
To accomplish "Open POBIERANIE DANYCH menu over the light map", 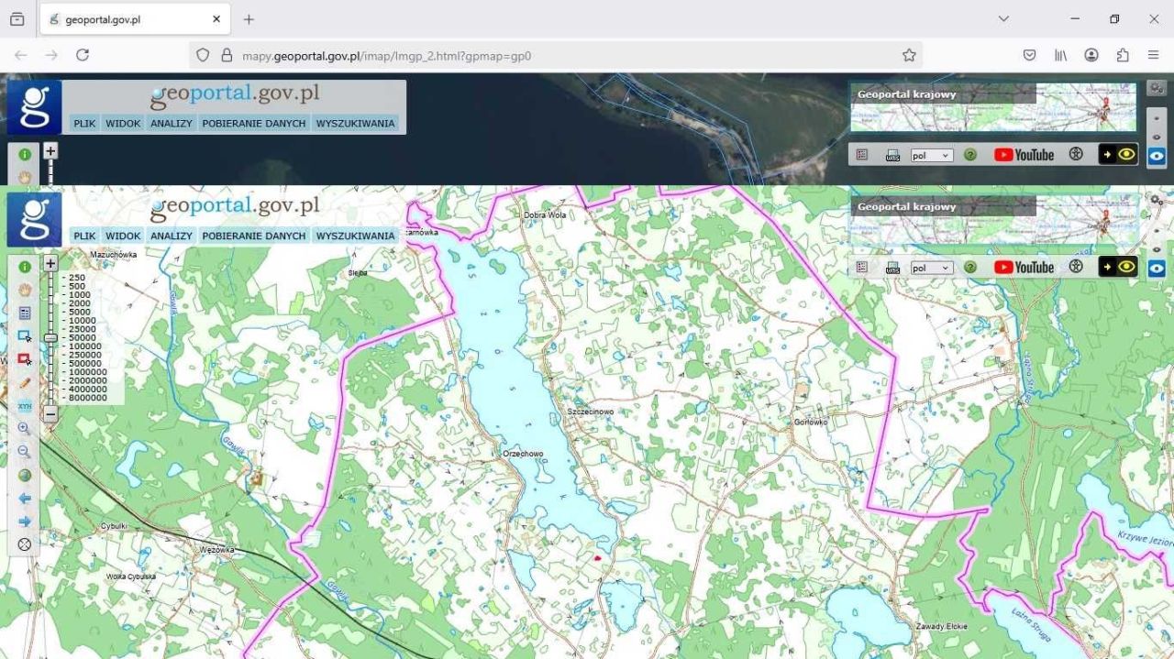I will click(254, 236).
